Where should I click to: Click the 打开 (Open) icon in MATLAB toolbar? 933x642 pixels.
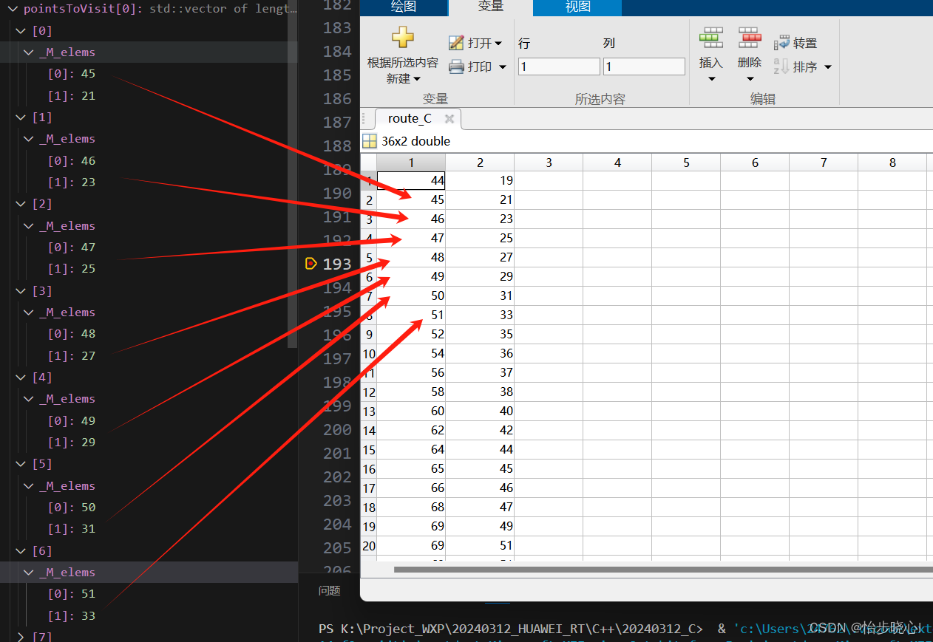(x=456, y=43)
